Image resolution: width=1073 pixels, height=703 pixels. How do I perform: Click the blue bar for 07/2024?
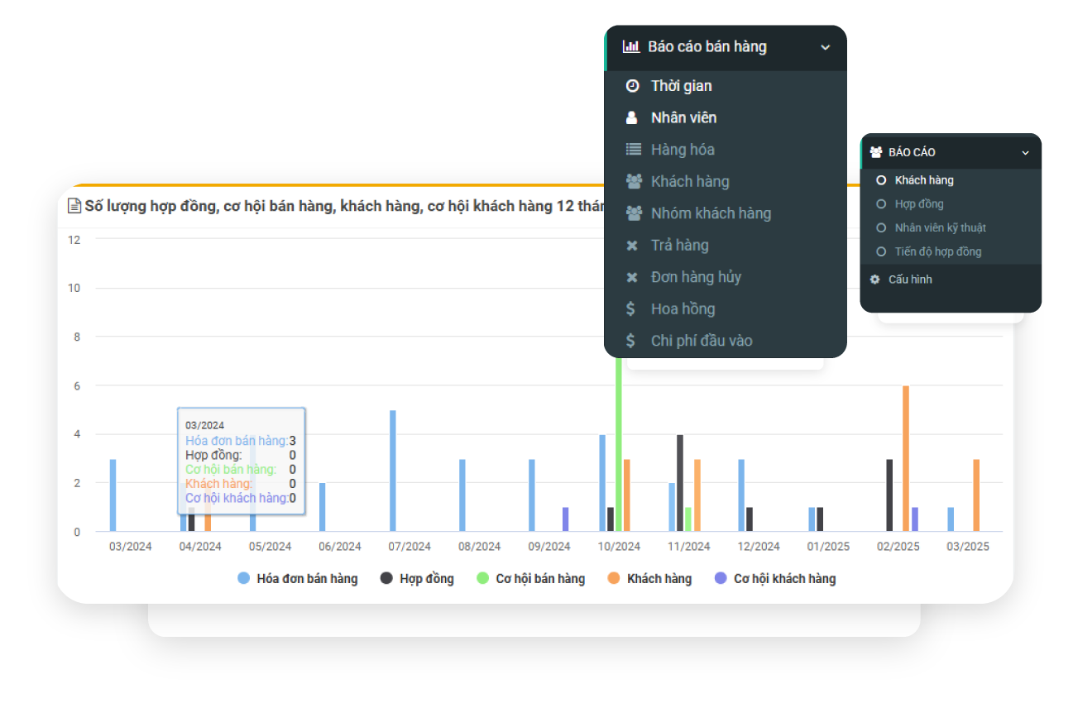[393, 471]
